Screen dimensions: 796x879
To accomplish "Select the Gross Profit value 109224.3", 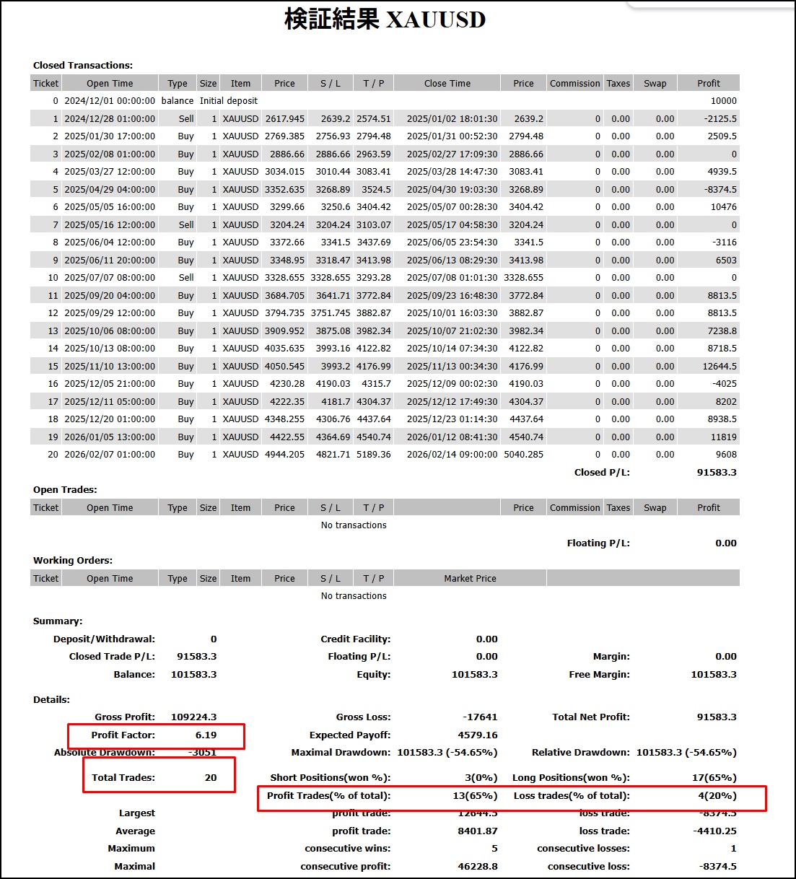I will [193, 717].
